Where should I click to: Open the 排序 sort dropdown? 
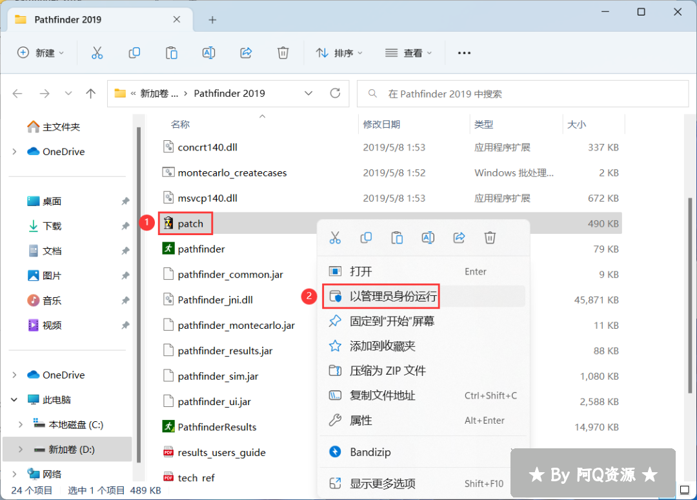tap(339, 53)
